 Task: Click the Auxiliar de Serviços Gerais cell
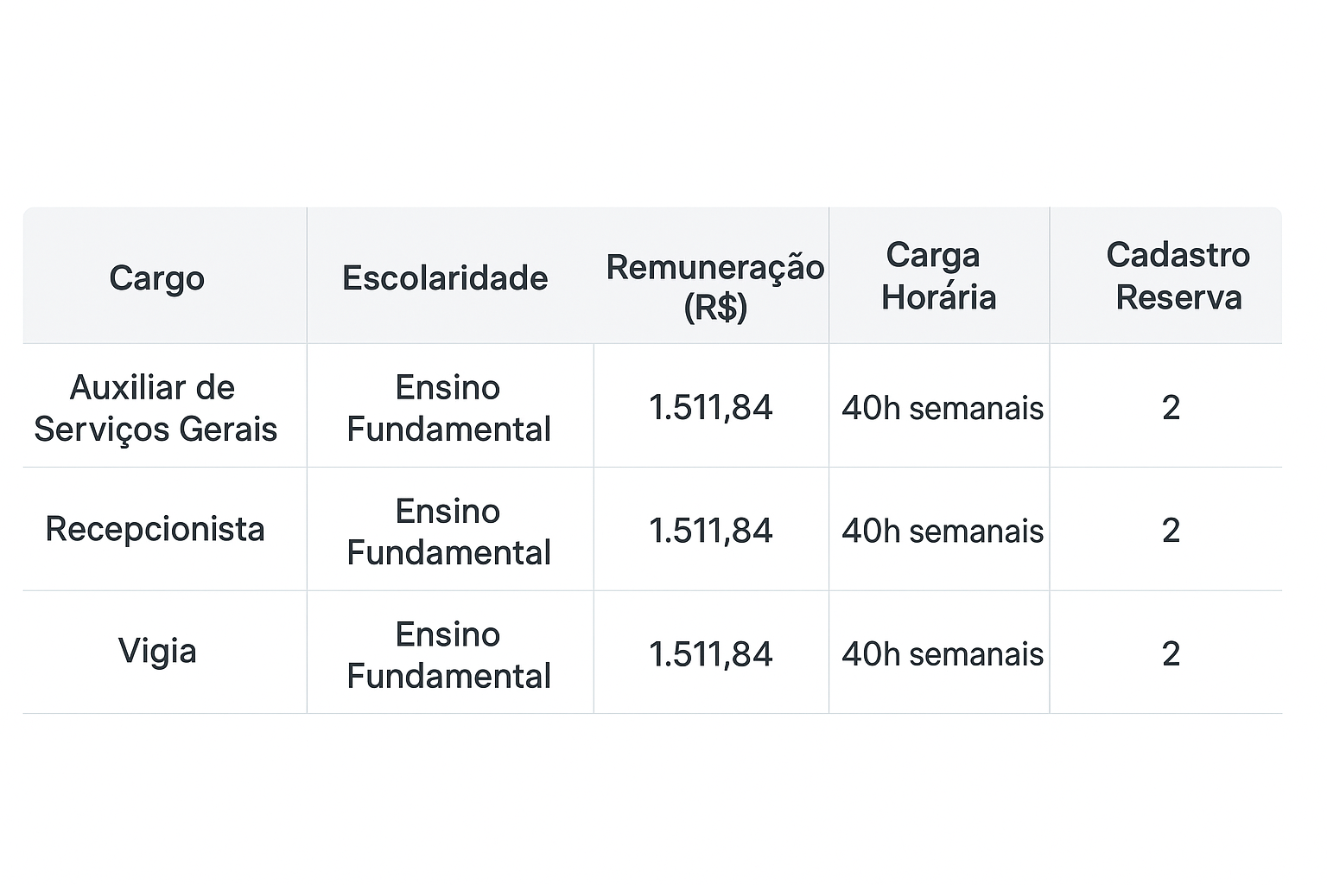pos(156,408)
